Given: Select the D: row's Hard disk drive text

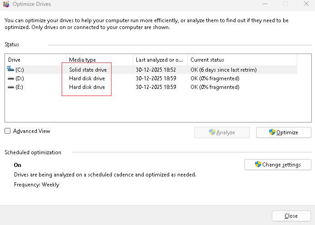Looking at the screenshot, I should [87, 78].
